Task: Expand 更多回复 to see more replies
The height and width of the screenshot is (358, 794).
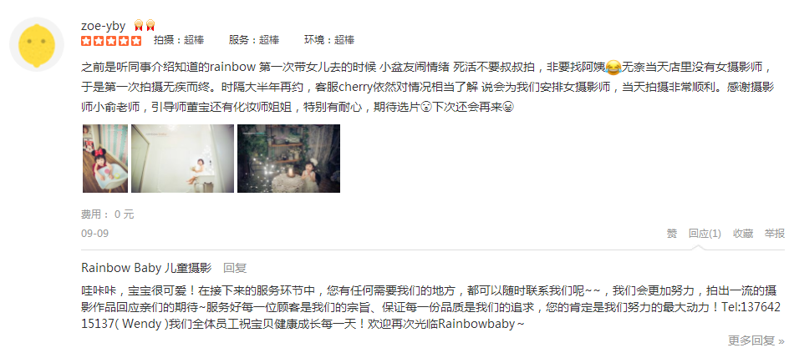Action: point(756,340)
